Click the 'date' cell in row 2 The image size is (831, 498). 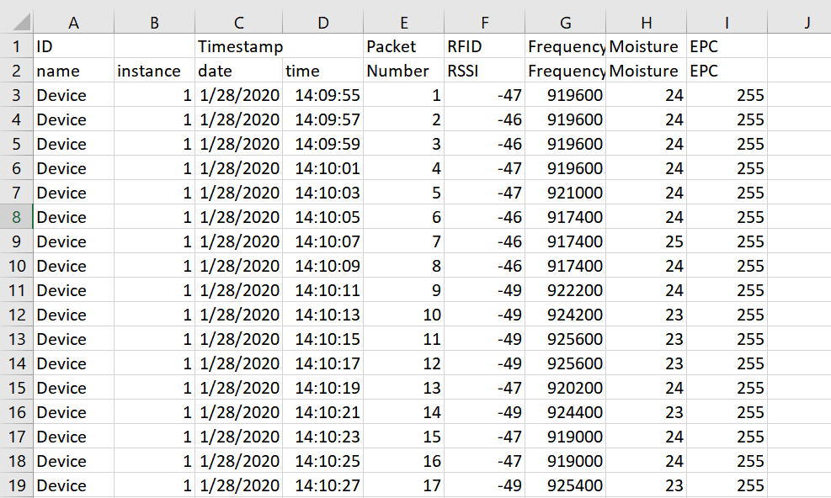(x=238, y=71)
